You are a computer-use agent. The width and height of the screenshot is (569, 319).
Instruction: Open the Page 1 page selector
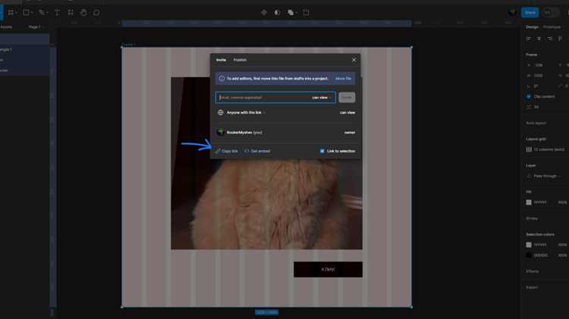point(35,27)
